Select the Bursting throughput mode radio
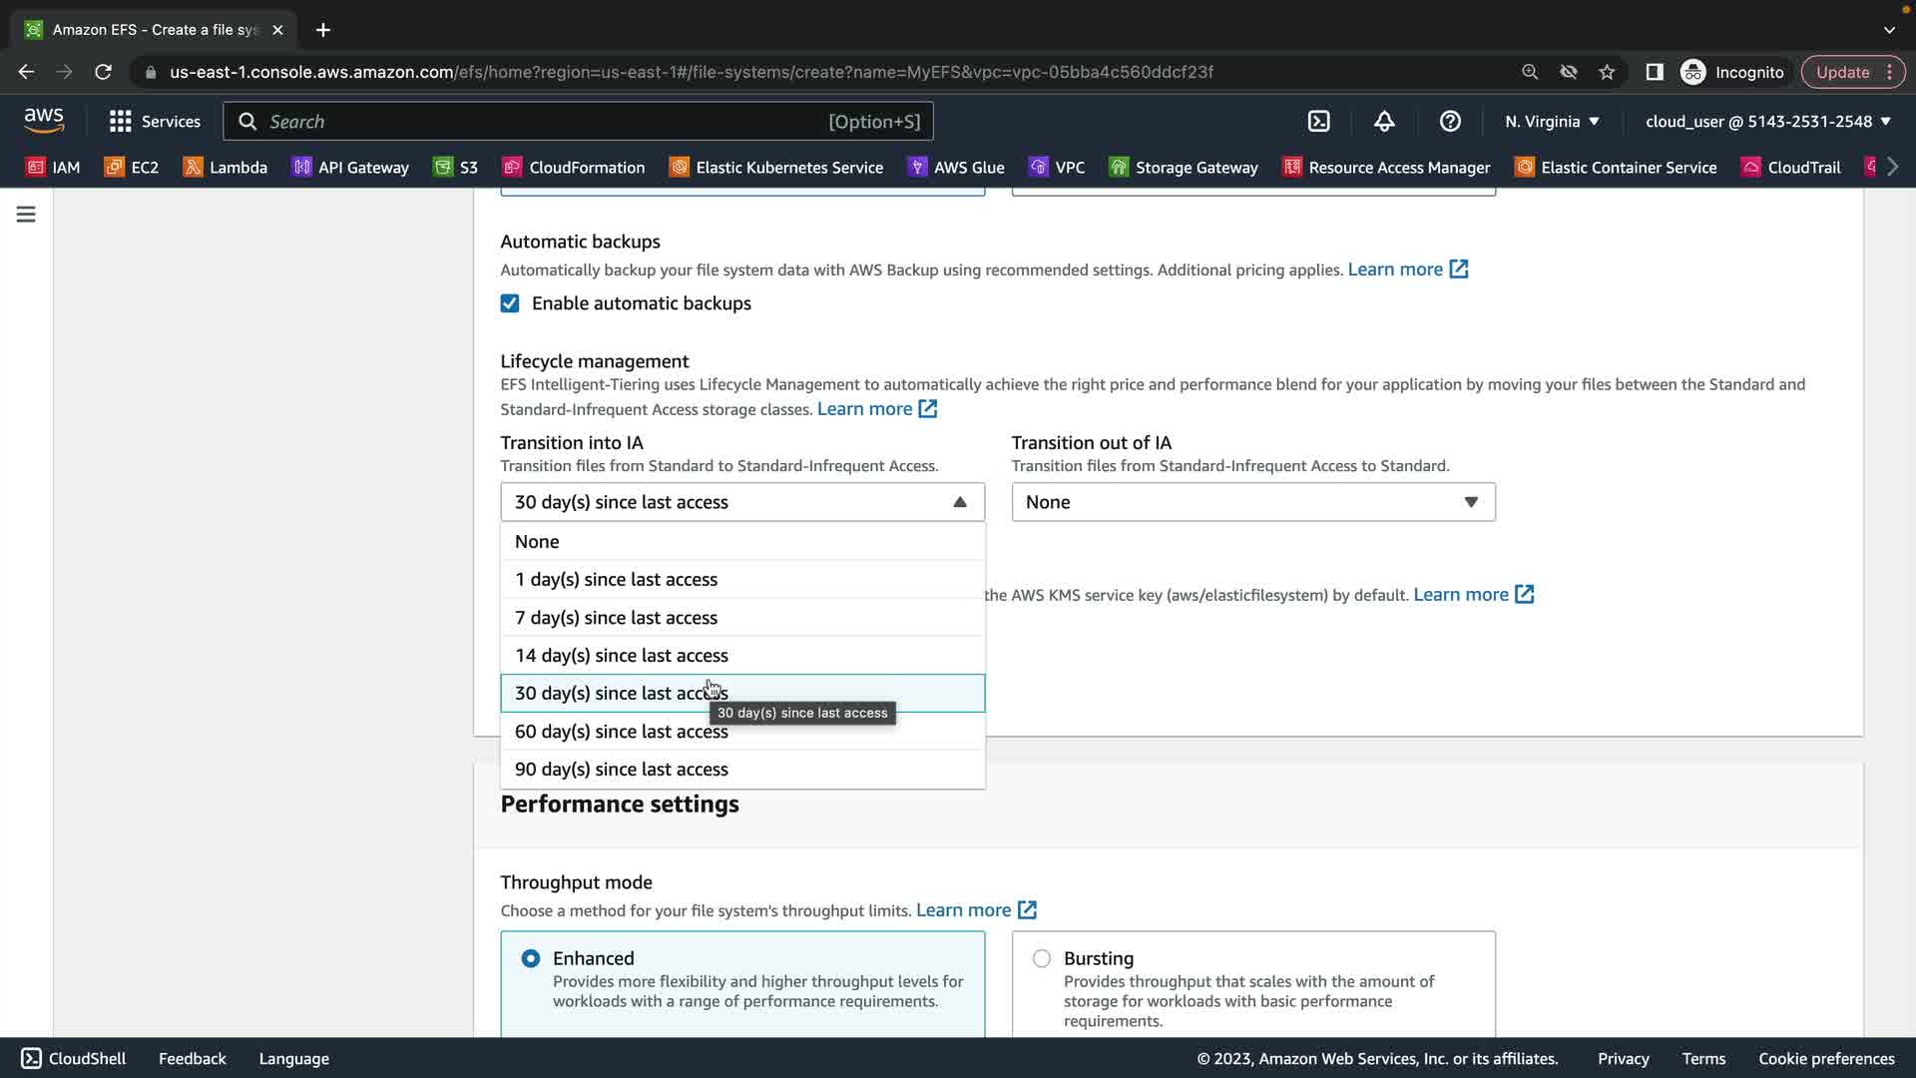 [x=1042, y=958]
